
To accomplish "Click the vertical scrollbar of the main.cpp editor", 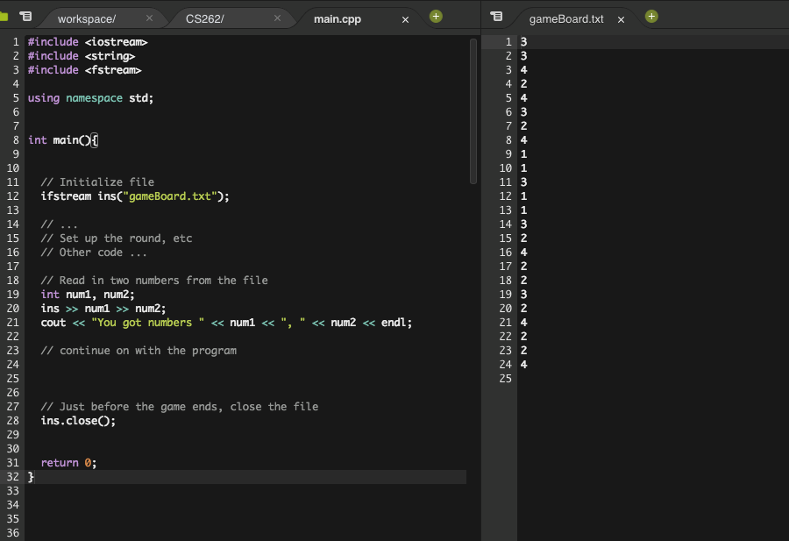I will pos(473,111).
